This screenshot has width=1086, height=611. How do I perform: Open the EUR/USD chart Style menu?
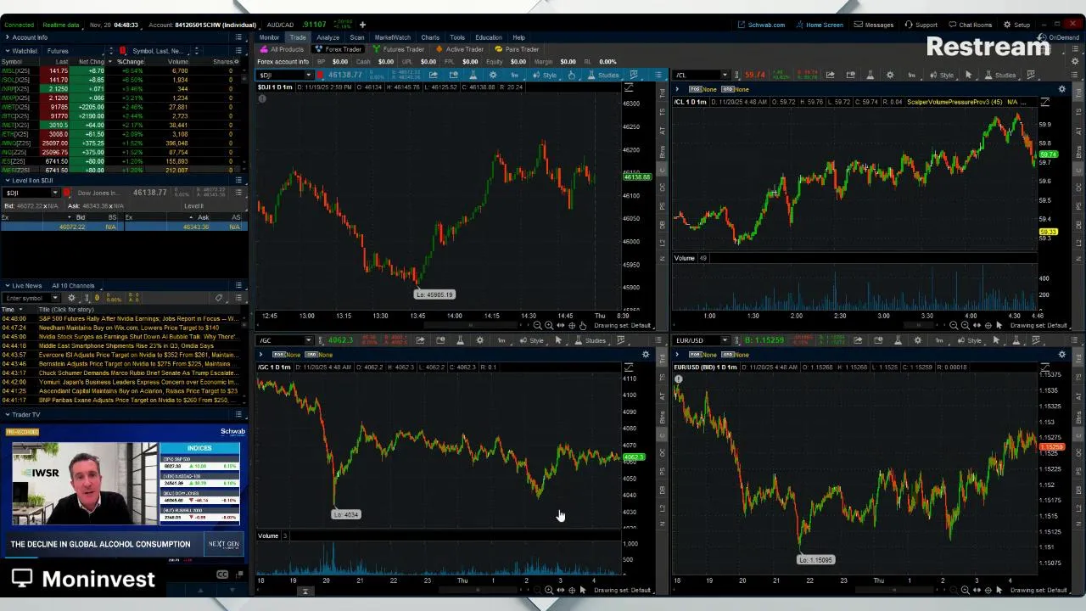coord(968,340)
